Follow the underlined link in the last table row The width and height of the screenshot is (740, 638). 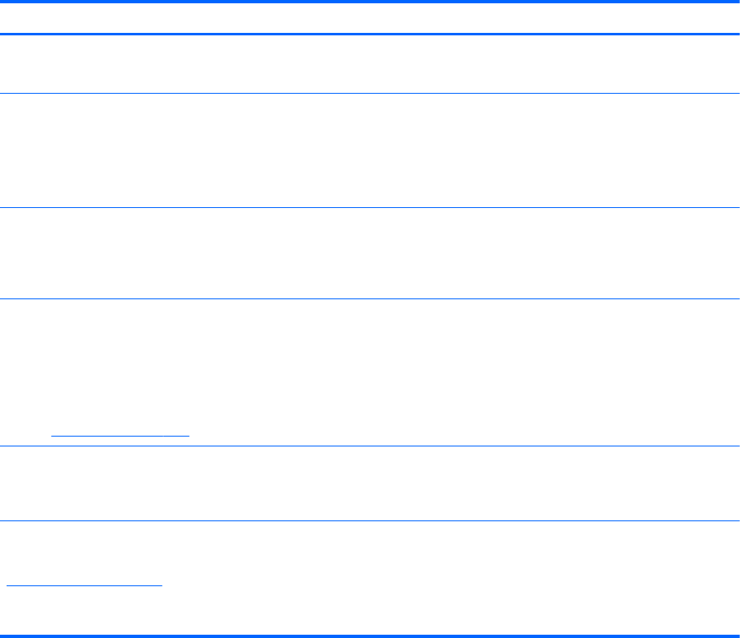85,581
